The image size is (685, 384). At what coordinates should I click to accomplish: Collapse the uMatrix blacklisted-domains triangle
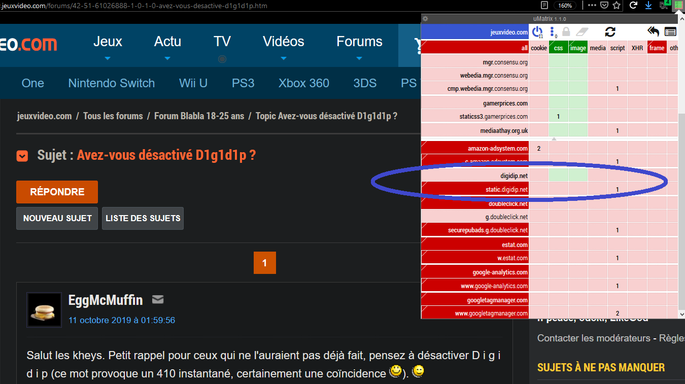point(554,138)
